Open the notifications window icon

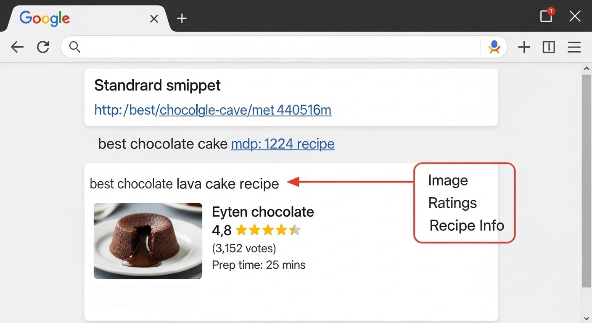(546, 16)
